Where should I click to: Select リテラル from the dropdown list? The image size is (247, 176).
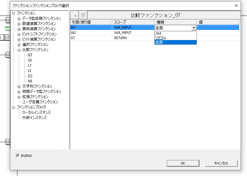coord(161,38)
